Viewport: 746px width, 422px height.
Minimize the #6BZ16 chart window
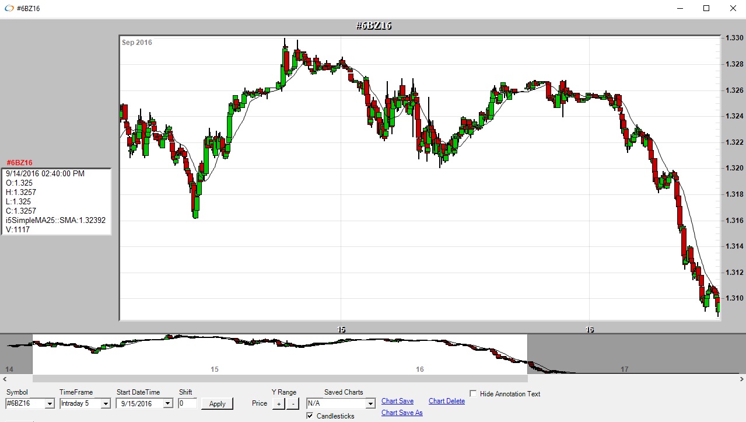pyautogui.click(x=680, y=9)
